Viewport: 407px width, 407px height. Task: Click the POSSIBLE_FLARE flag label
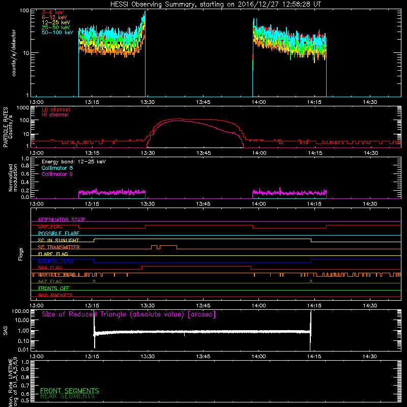(59, 234)
